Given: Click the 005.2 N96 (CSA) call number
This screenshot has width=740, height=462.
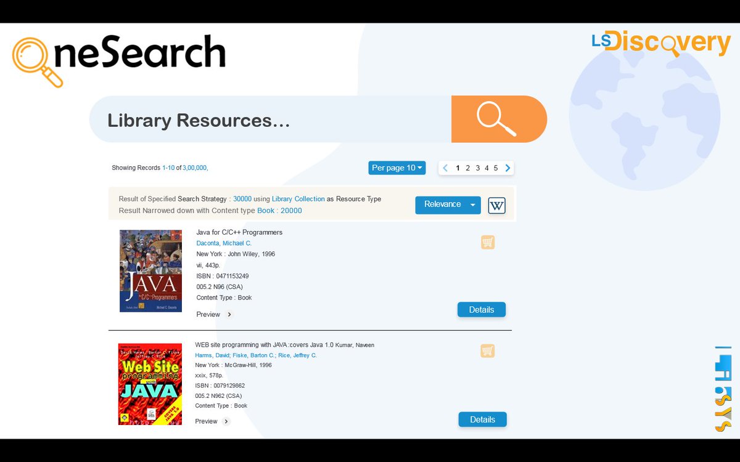Looking at the screenshot, I should pyautogui.click(x=219, y=287).
